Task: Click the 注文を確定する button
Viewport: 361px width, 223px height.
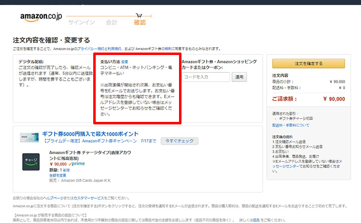Action: 308,63
